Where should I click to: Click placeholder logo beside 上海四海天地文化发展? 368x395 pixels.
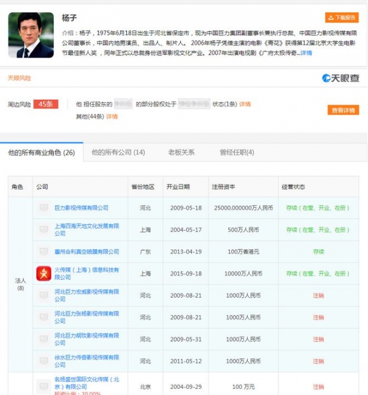coord(44,230)
